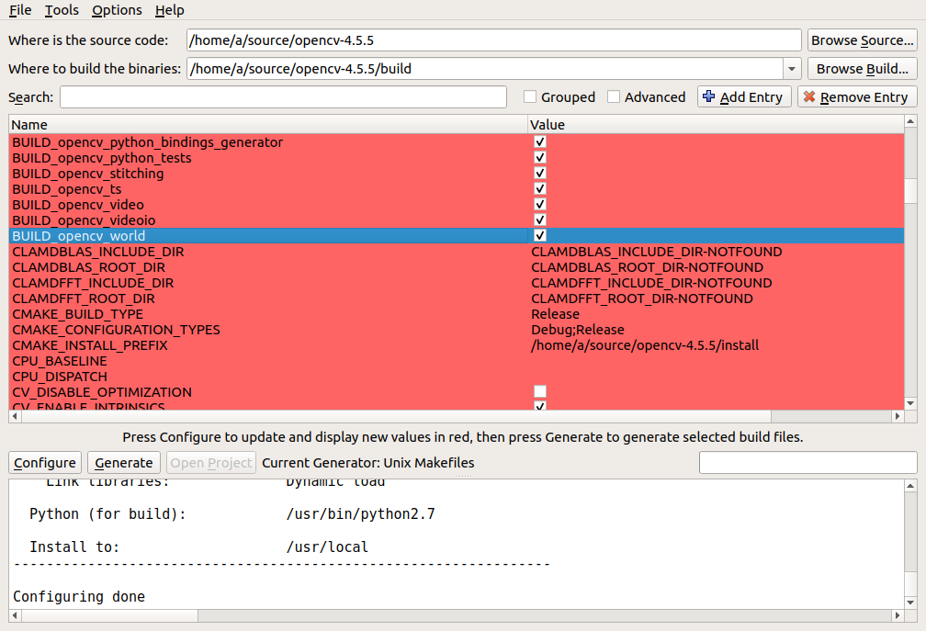This screenshot has width=926, height=631.
Task: Select the CMAKE_CONFIGURATION_TYPES entry name
Action: [116, 330]
